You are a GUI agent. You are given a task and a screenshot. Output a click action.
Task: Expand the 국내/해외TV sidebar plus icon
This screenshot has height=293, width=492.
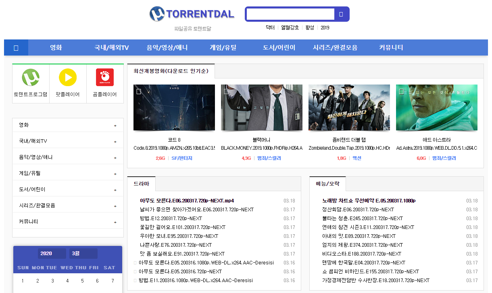[115, 142]
